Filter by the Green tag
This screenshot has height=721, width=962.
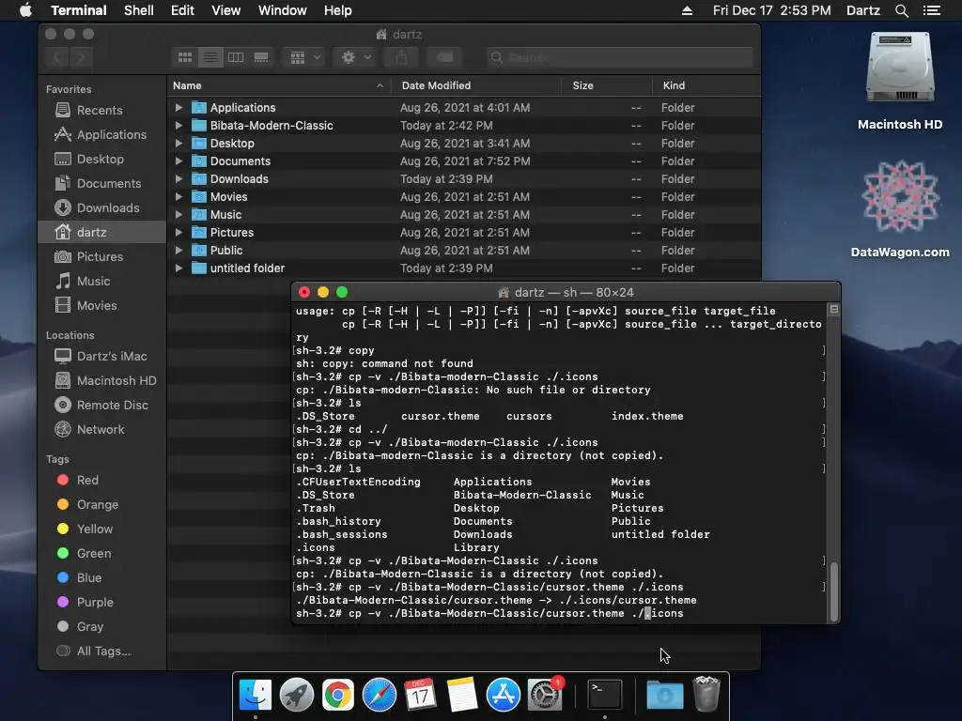click(94, 554)
